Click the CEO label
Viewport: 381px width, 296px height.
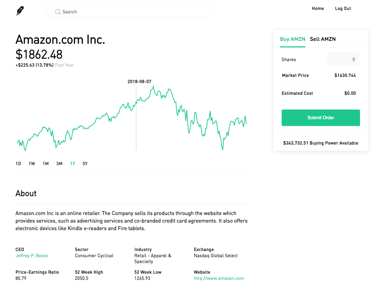point(20,250)
